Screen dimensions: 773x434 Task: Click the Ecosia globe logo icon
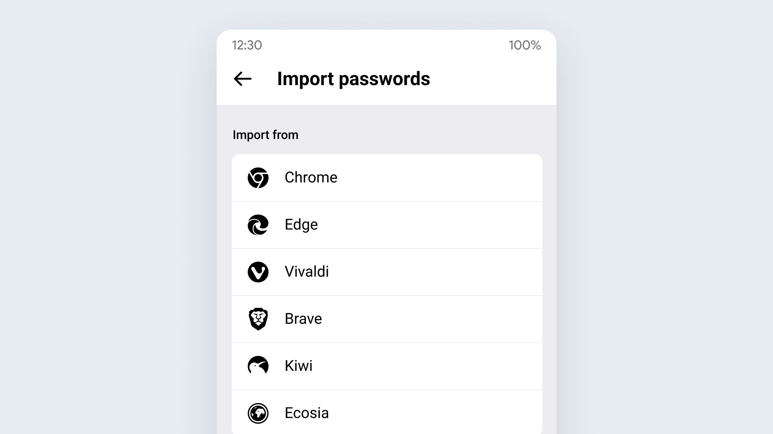pos(258,413)
